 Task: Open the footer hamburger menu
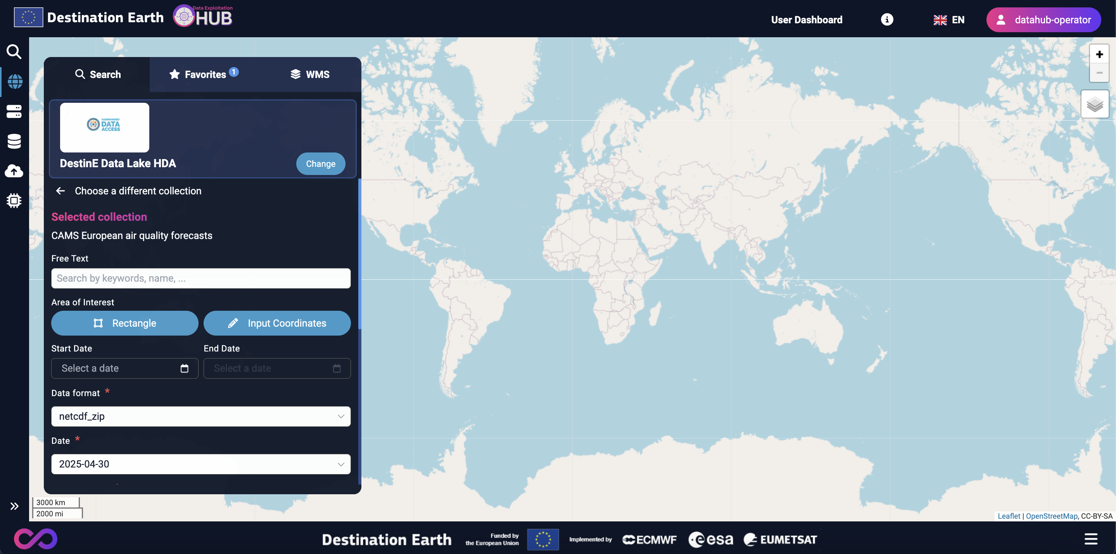pos(1090,539)
